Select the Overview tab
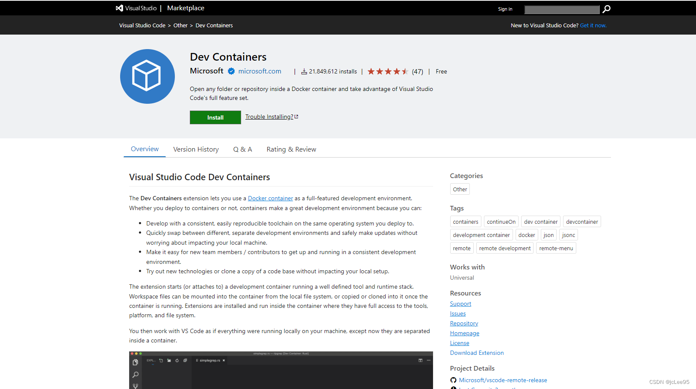The height and width of the screenshot is (389, 696). pyautogui.click(x=145, y=149)
